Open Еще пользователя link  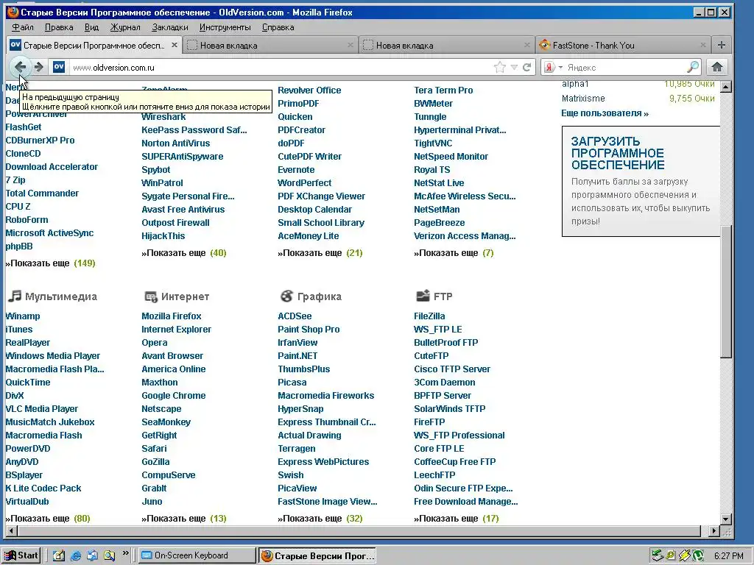(x=605, y=113)
